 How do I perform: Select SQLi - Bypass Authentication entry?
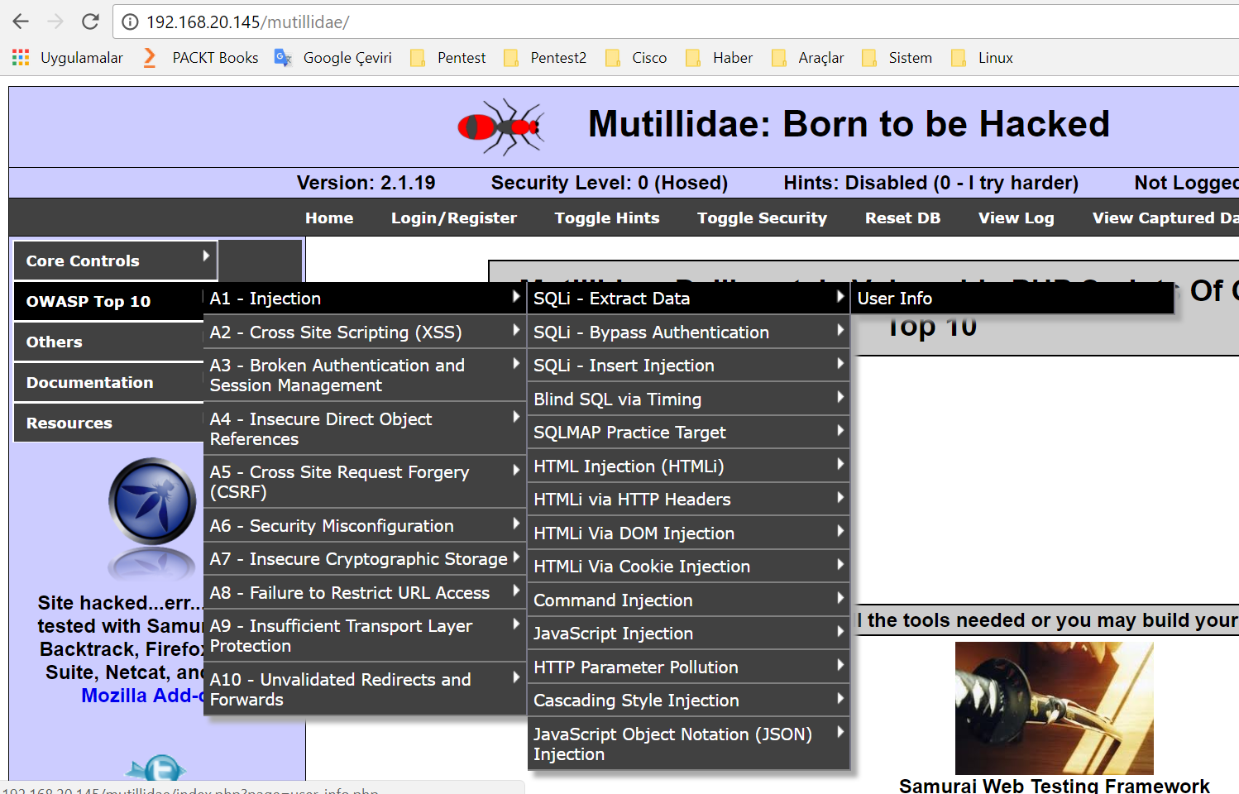tap(688, 332)
